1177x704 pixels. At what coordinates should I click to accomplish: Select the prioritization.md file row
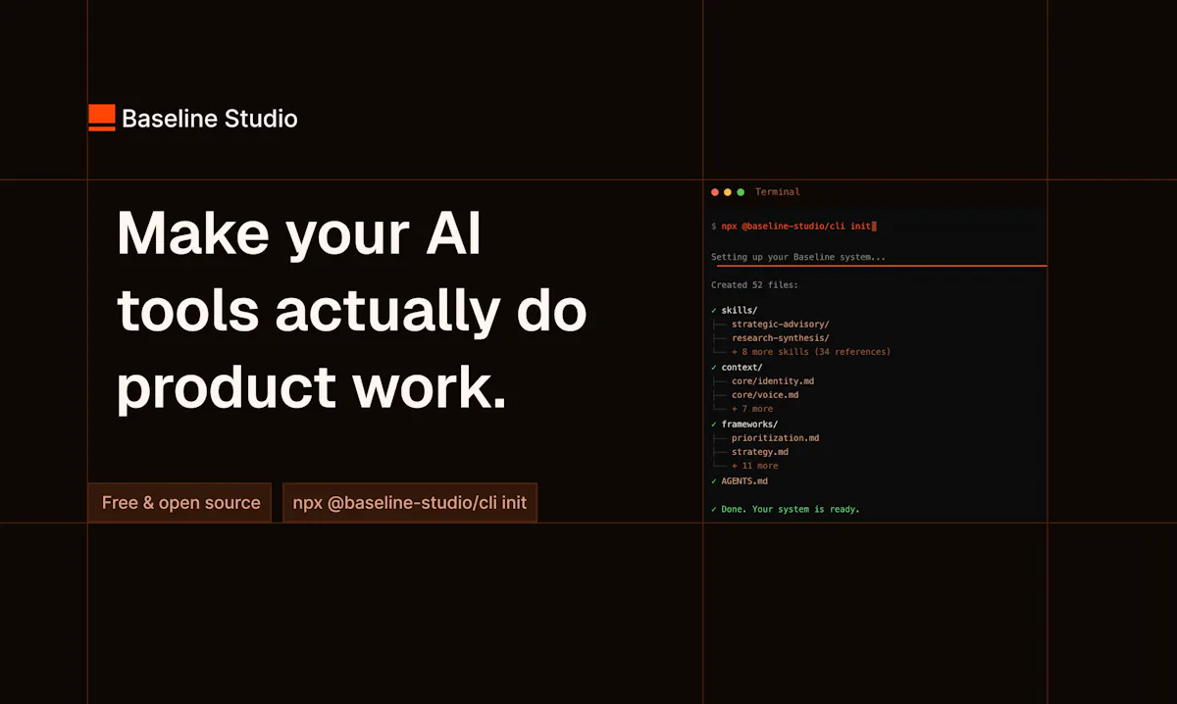[x=776, y=438]
